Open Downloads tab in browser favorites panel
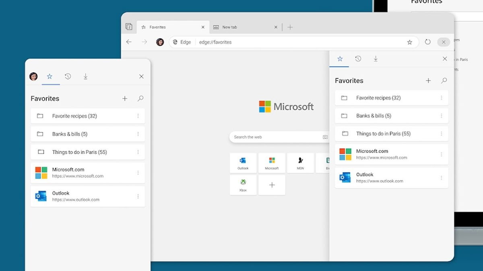Viewport: 483px width, 271px height. (376, 59)
